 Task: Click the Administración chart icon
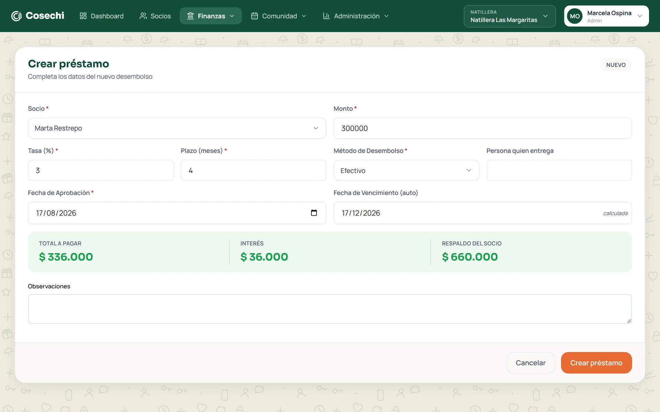point(326,16)
